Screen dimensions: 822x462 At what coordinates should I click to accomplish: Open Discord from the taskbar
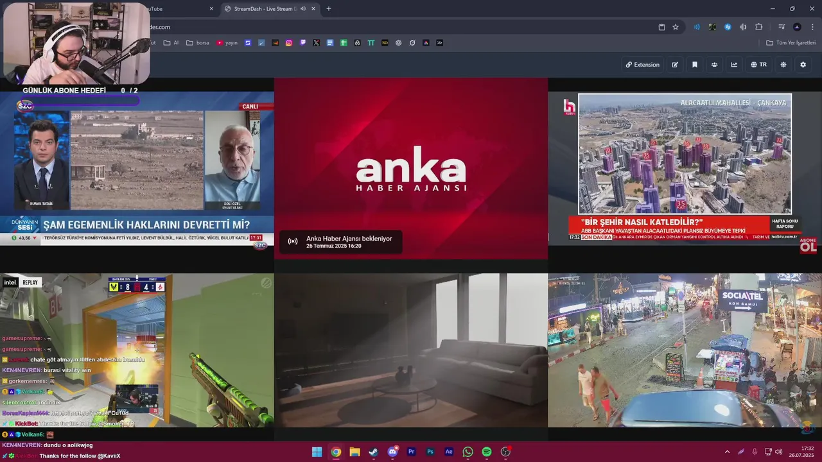tap(392, 452)
